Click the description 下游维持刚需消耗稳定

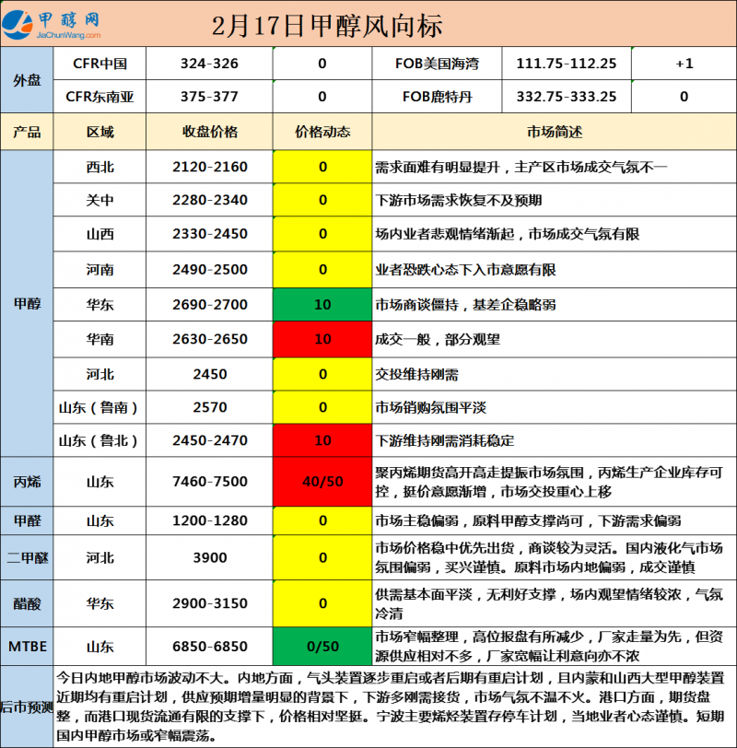point(445,440)
